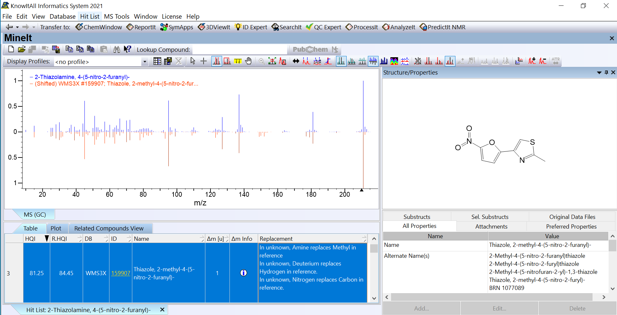Viewport: 617px width, 315px height.
Task: Click the yellow ruler measurement icon
Action: pos(238,61)
